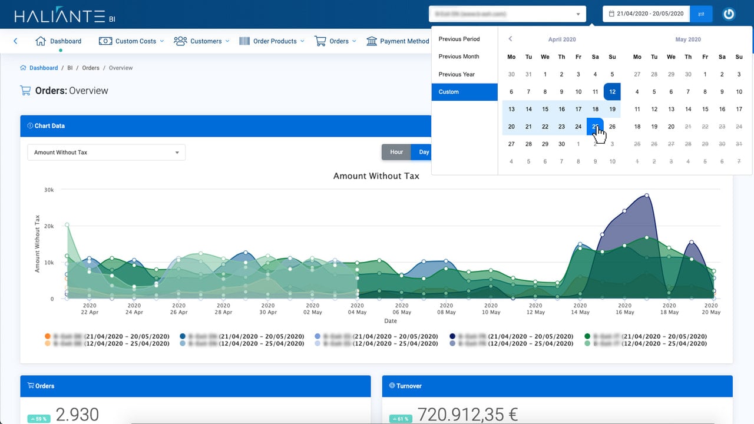Click the Customers people icon

click(180, 41)
